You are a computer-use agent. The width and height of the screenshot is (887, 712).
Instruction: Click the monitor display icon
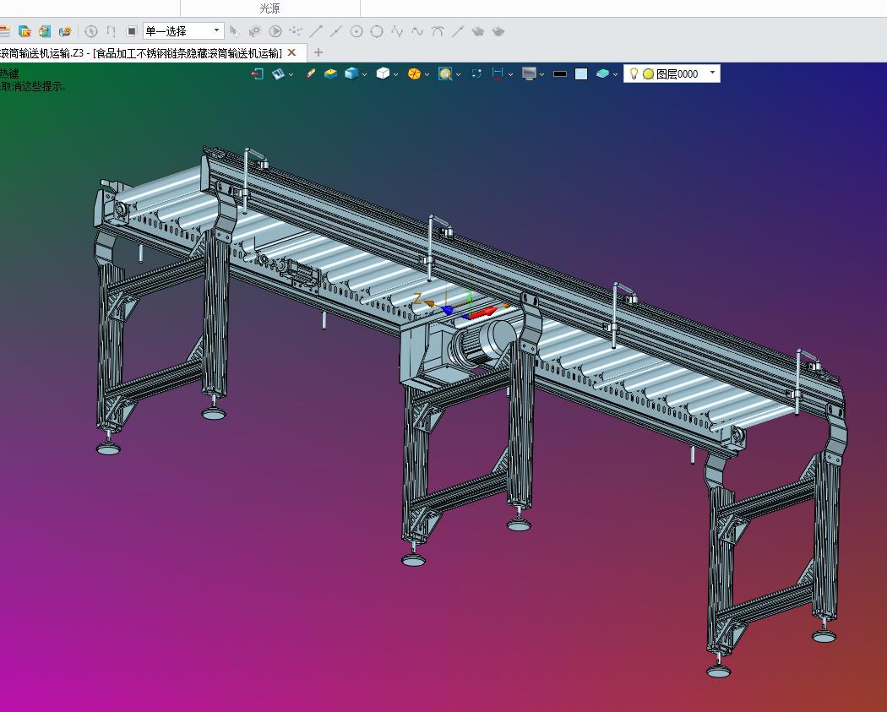click(x=529, y=73)
